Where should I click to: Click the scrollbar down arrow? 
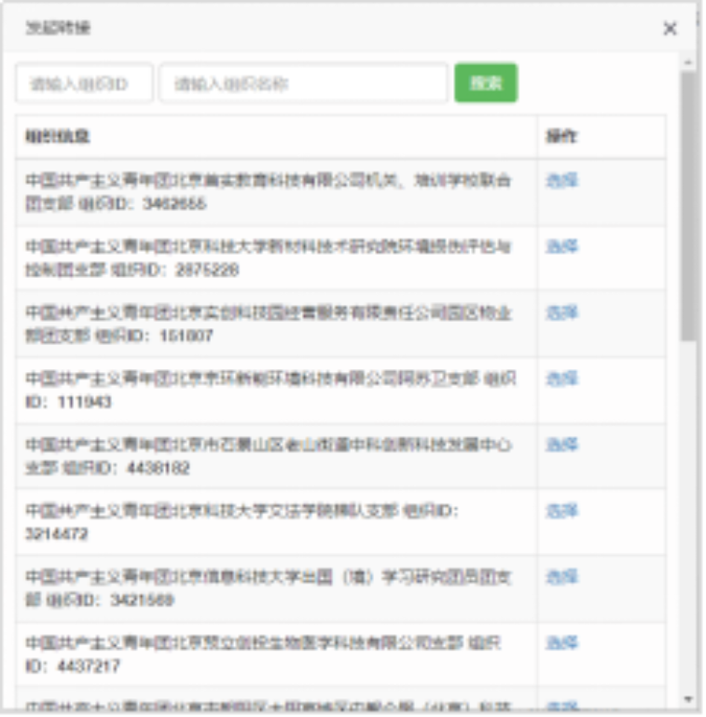[x=688, y=699]
